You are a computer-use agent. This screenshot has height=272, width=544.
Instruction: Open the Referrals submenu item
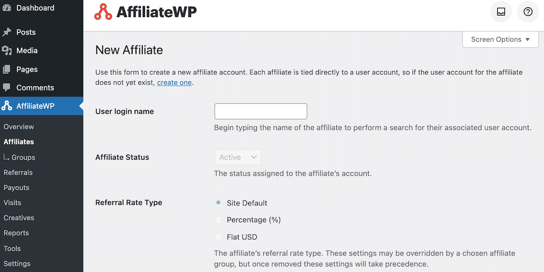[18, 173]
